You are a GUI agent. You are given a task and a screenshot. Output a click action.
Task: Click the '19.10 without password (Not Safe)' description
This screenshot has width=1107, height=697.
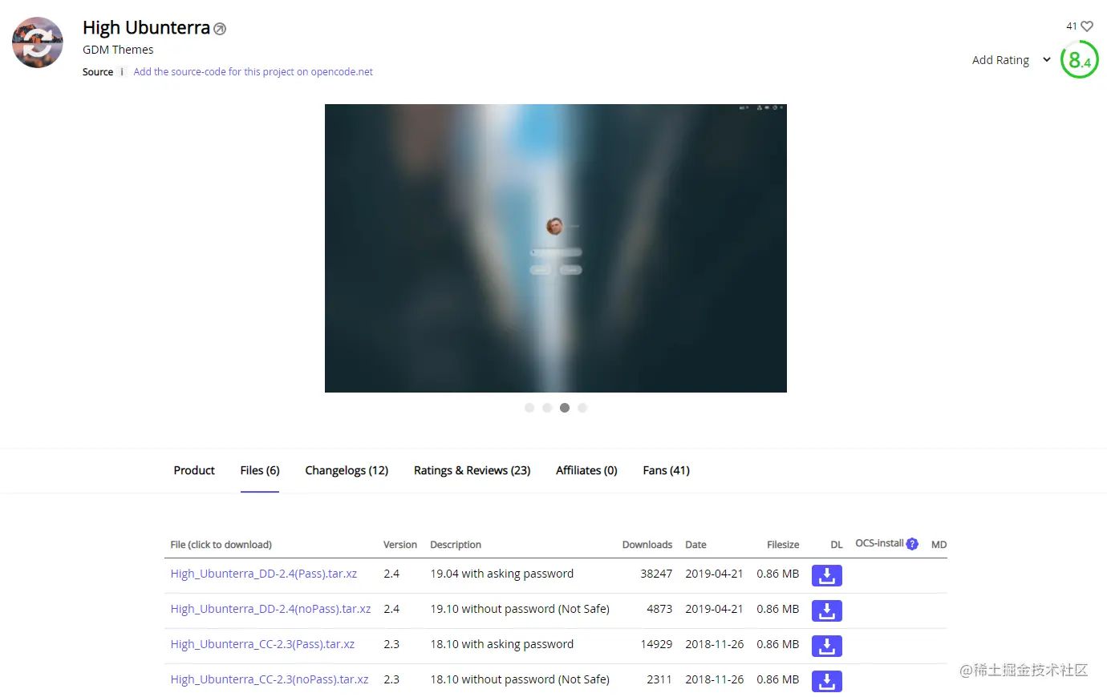click(x=520, y=609)
